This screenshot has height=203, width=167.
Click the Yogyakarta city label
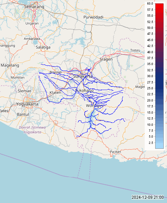click(x=27, y=104)
